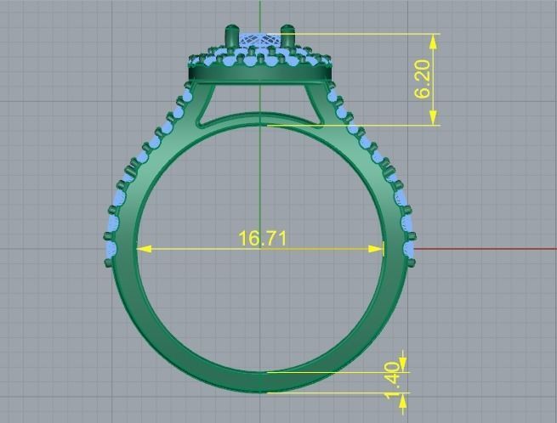The image size is (557, 423).
Task: Select the 6.20 height dimension text
Action: click(x=423, y=80)
